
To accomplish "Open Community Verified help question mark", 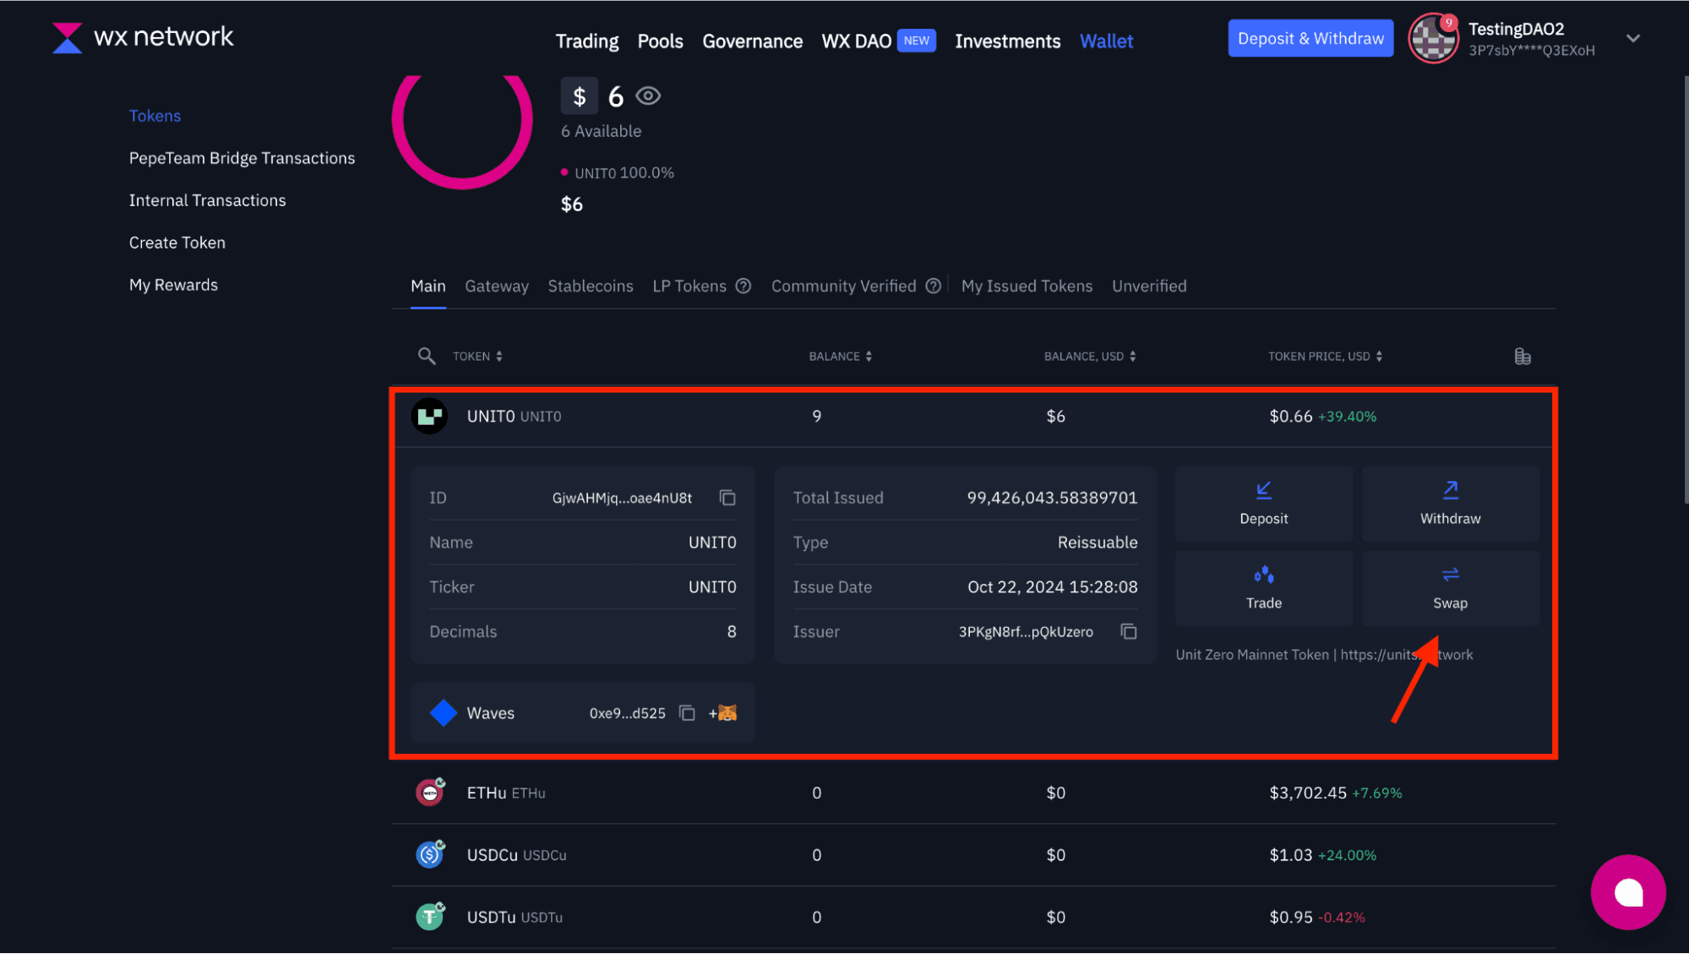I will click(933, 286).
